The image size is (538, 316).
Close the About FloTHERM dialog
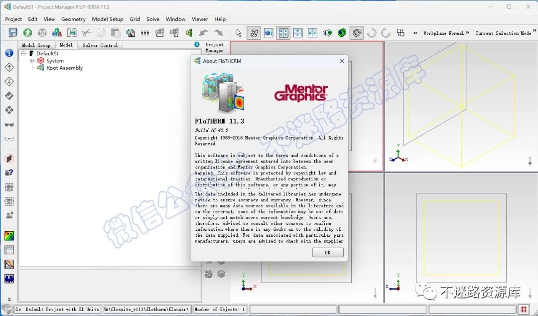pos(342,61)
